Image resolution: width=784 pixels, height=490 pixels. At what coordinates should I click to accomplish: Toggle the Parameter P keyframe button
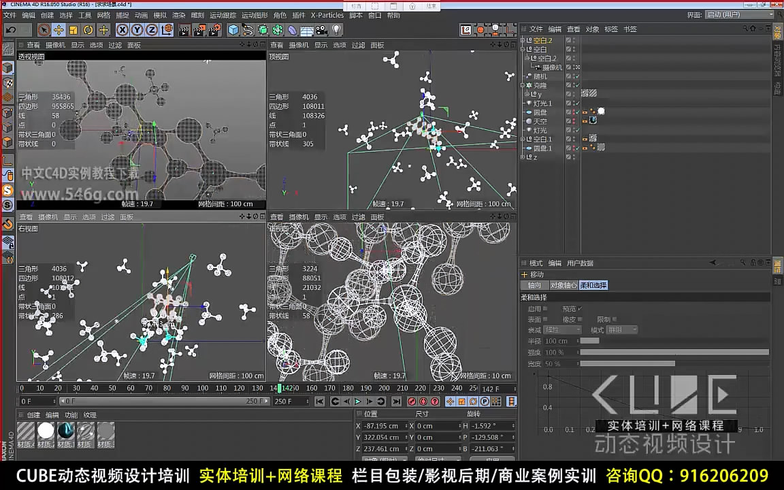coord(485,402)
